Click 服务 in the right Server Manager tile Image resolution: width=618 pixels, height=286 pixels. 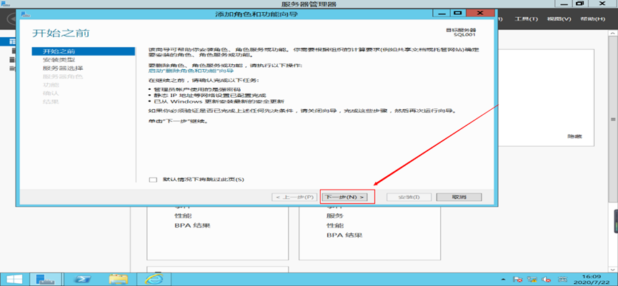click(334, 215)
